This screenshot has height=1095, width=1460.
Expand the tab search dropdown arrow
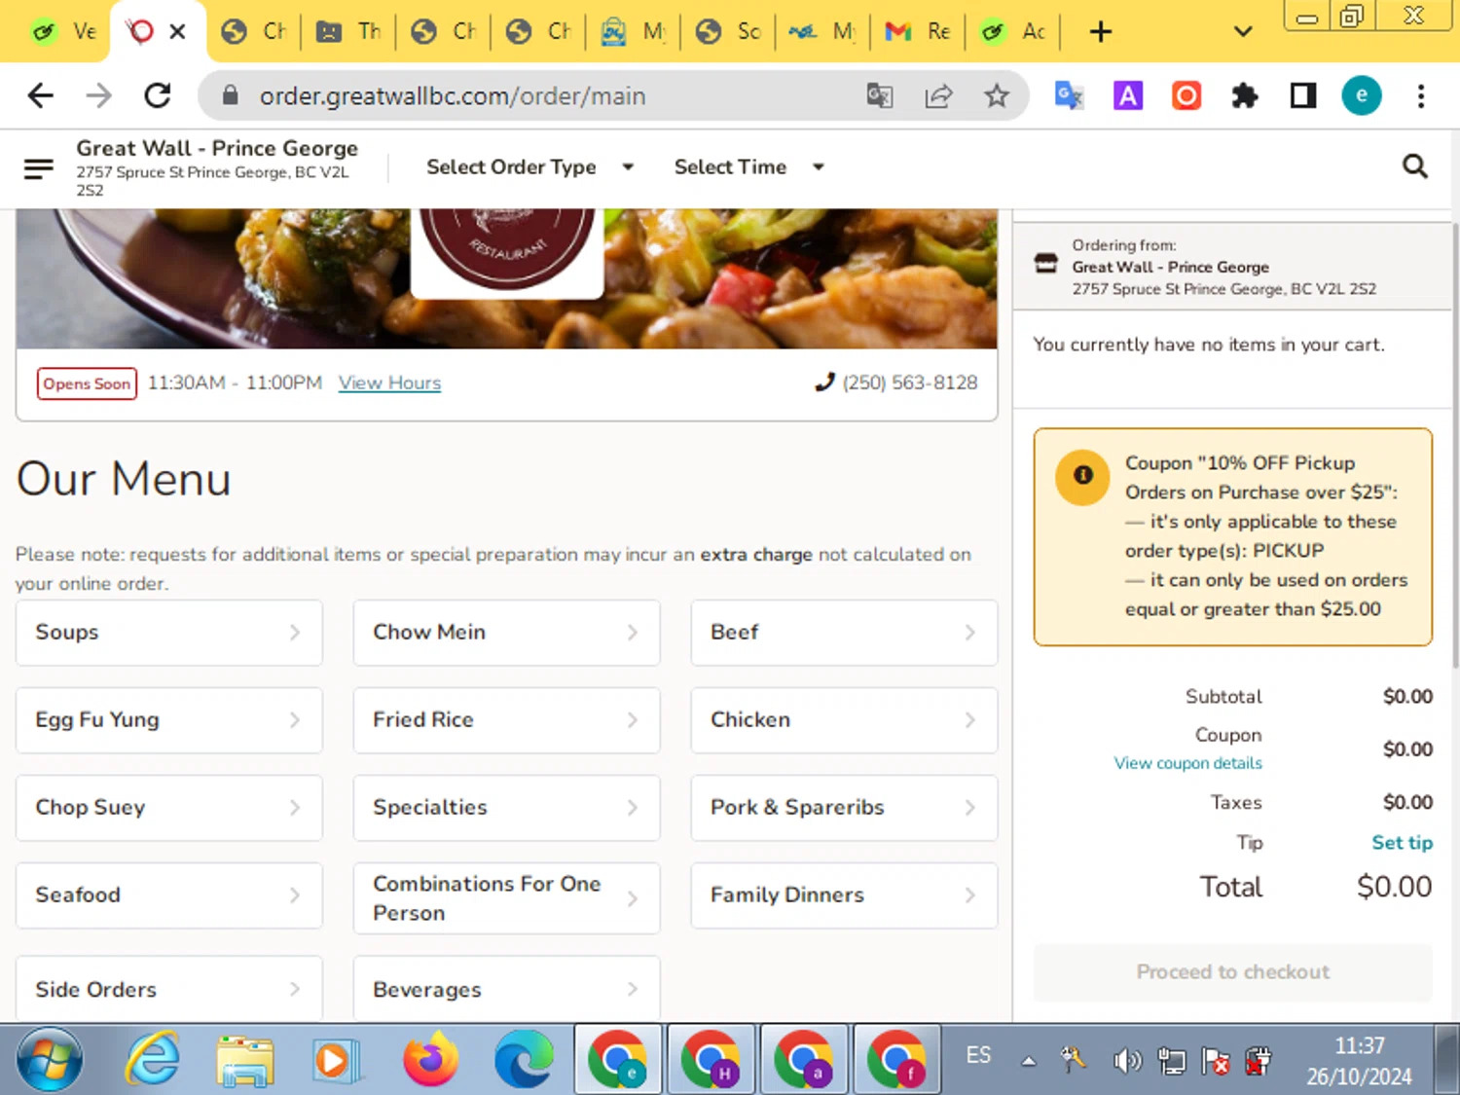(x=1243, y=32)
